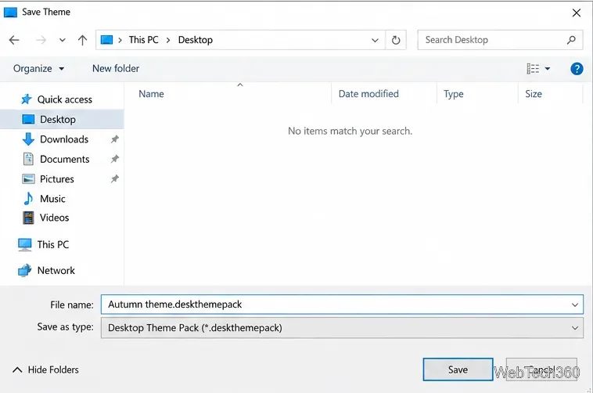Click the pin icon beside Documents
The width and height of the screenshot is (593, 393).
click(x=114, y=159)
